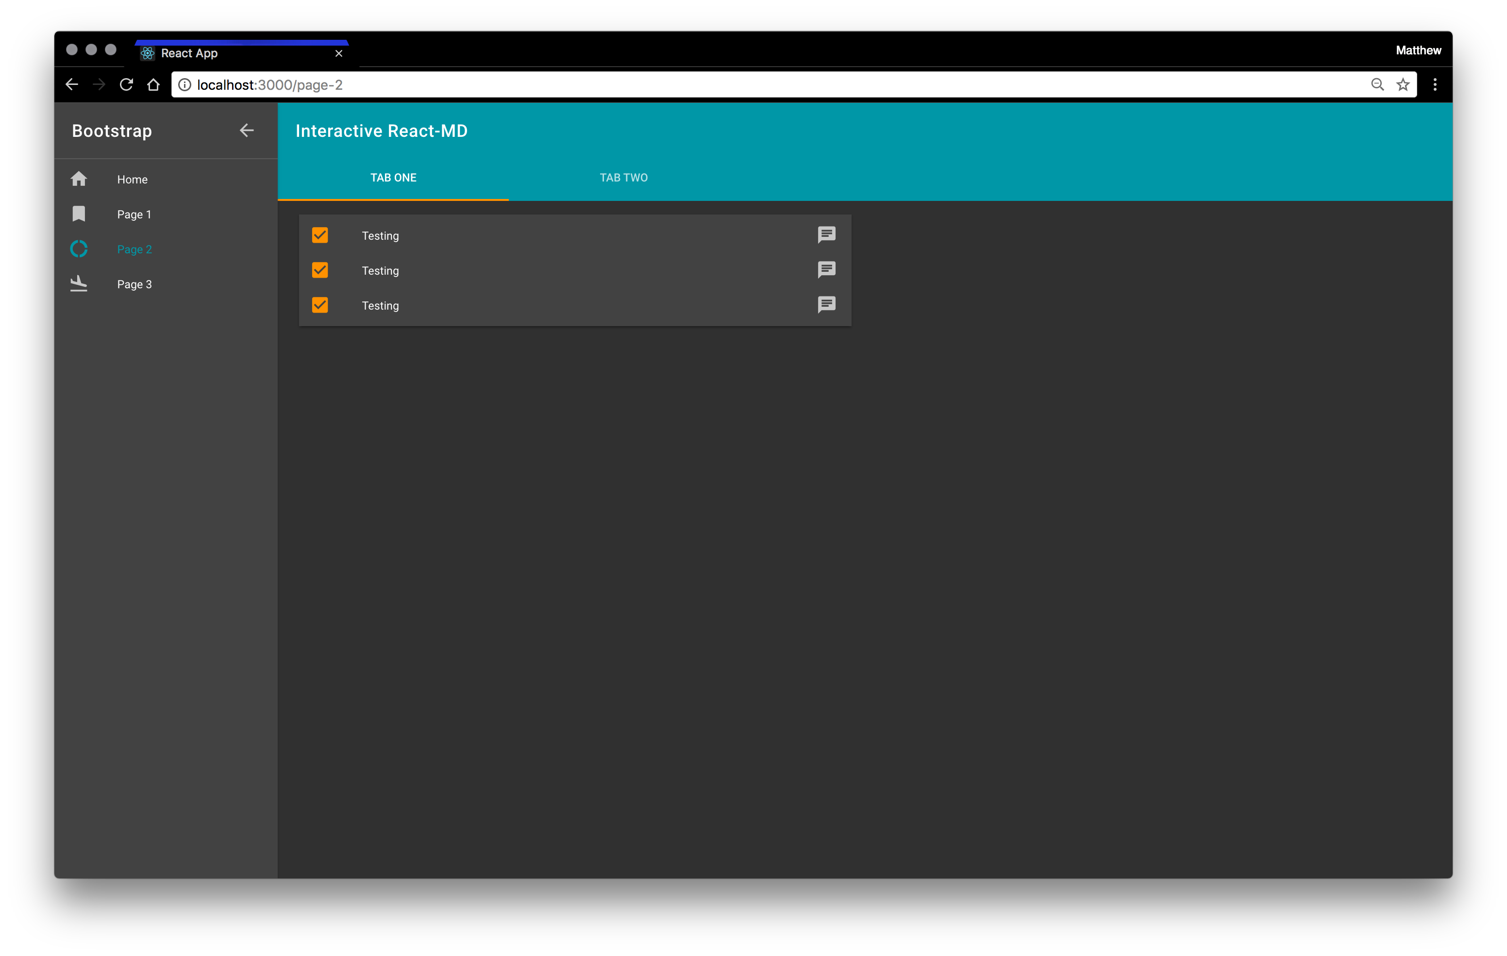The image size is (1507, 956).
Task: Collapse the Bootstrap navigation drawer with arrow
Action: click(247, 130)
